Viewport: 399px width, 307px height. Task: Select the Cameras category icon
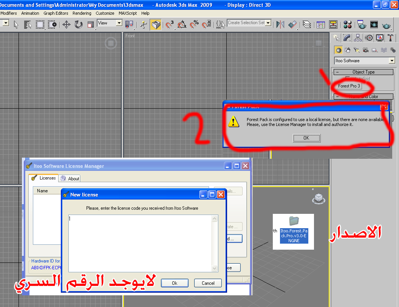(366, 50)
